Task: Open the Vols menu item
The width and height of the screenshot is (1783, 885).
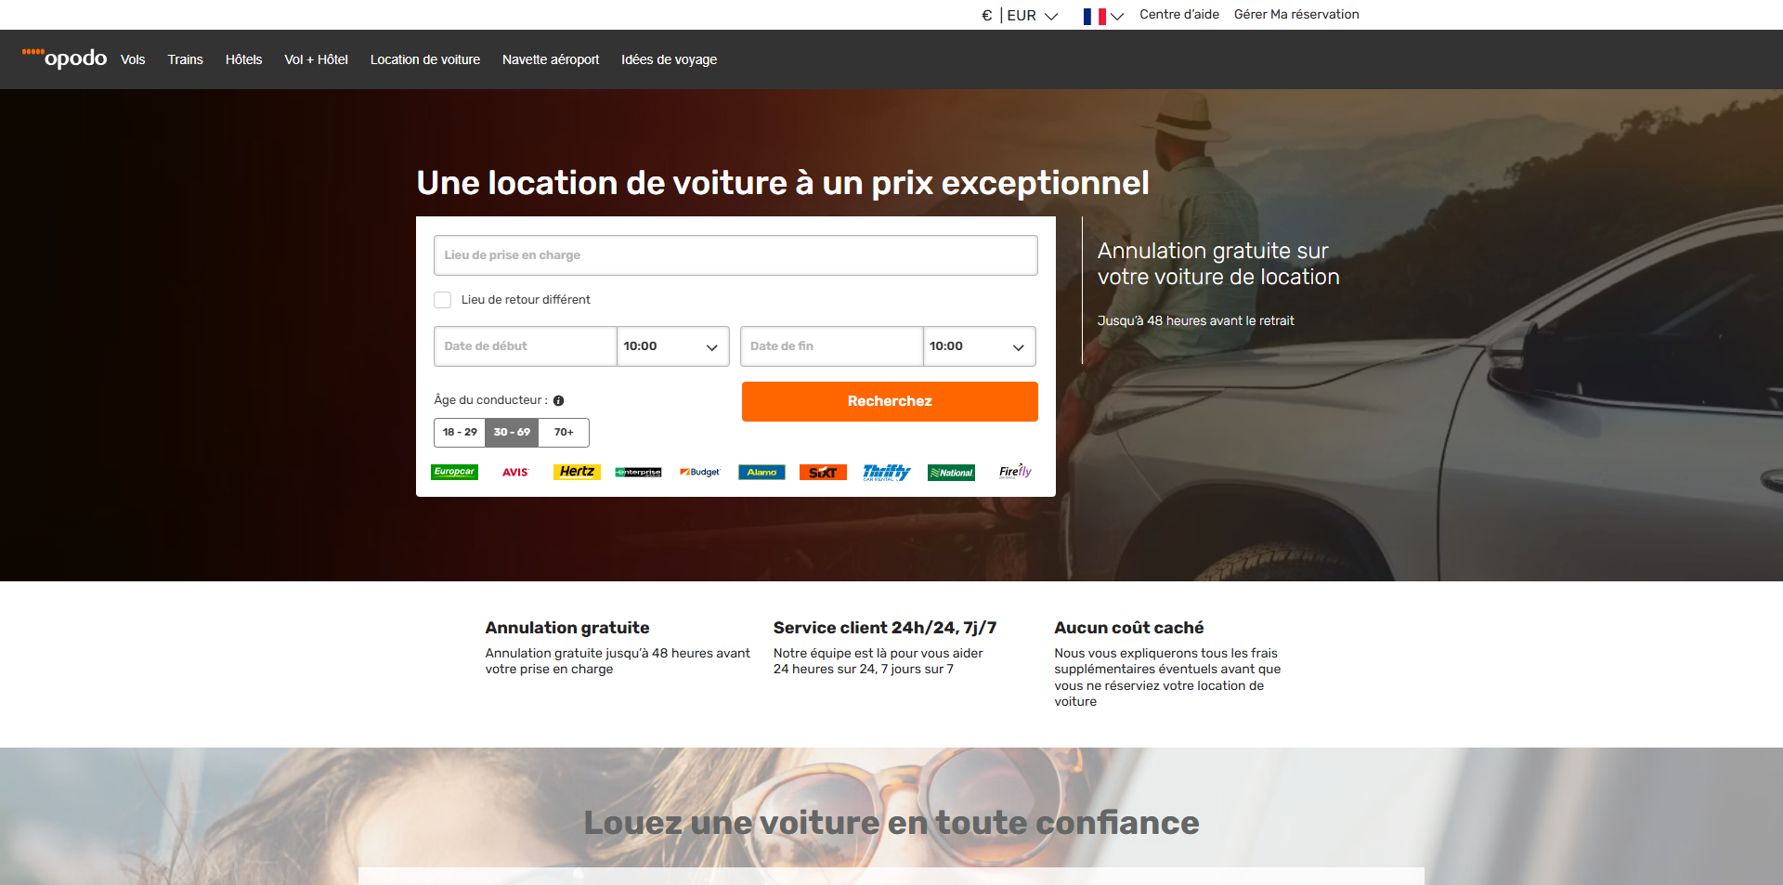Action: point(133,59)
